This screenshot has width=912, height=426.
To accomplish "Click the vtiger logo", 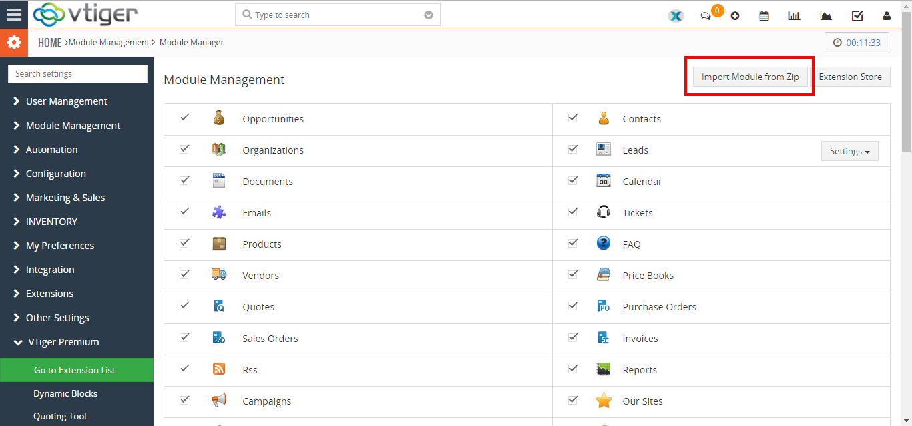I will click(85, 14).
